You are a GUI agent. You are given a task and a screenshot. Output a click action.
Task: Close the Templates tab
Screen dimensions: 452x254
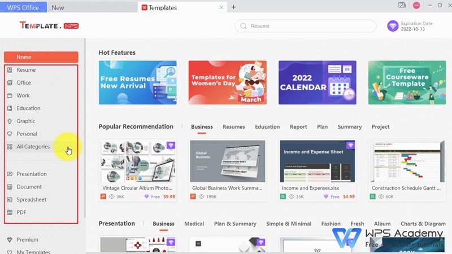(x=221, y=7)
